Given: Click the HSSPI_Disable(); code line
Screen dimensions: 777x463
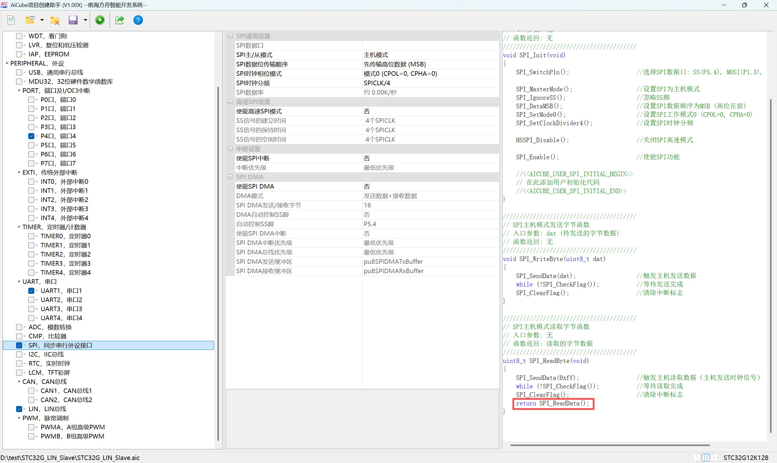Looking at the screenshot, I should pos(542,140).
